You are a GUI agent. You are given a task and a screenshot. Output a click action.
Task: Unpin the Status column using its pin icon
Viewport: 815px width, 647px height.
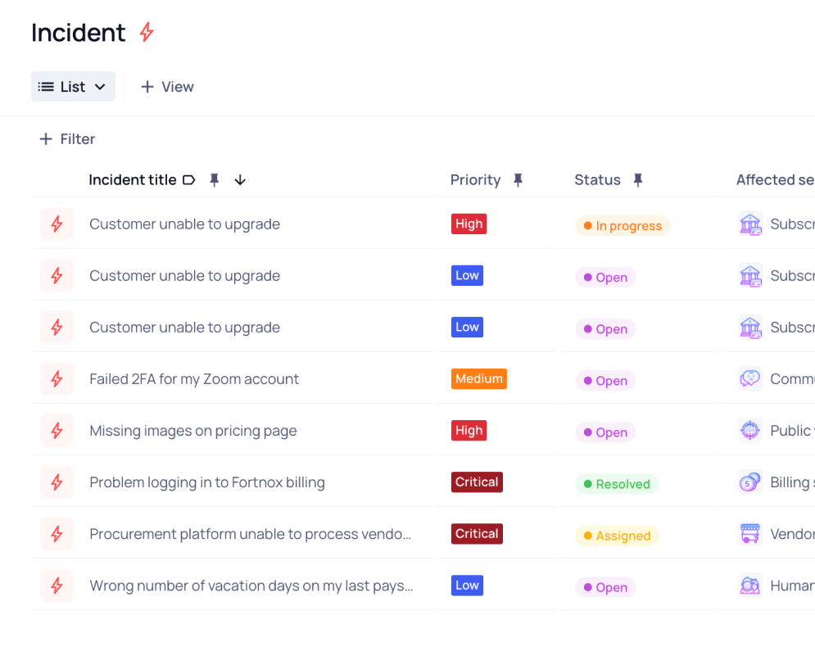[638, 180]
